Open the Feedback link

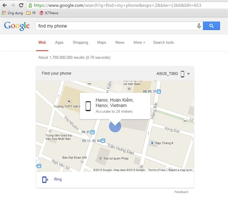(181, 192)
